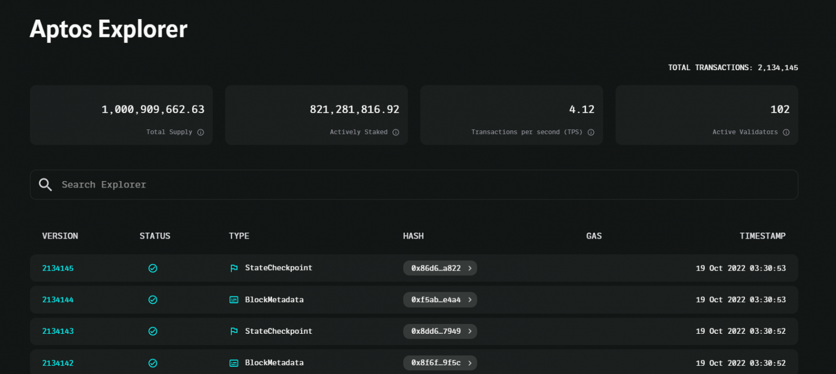Image resolution: width=836 pixels, height=374 pixels.
Task: Click the VERSION column header
Action: tap(60, 235)
